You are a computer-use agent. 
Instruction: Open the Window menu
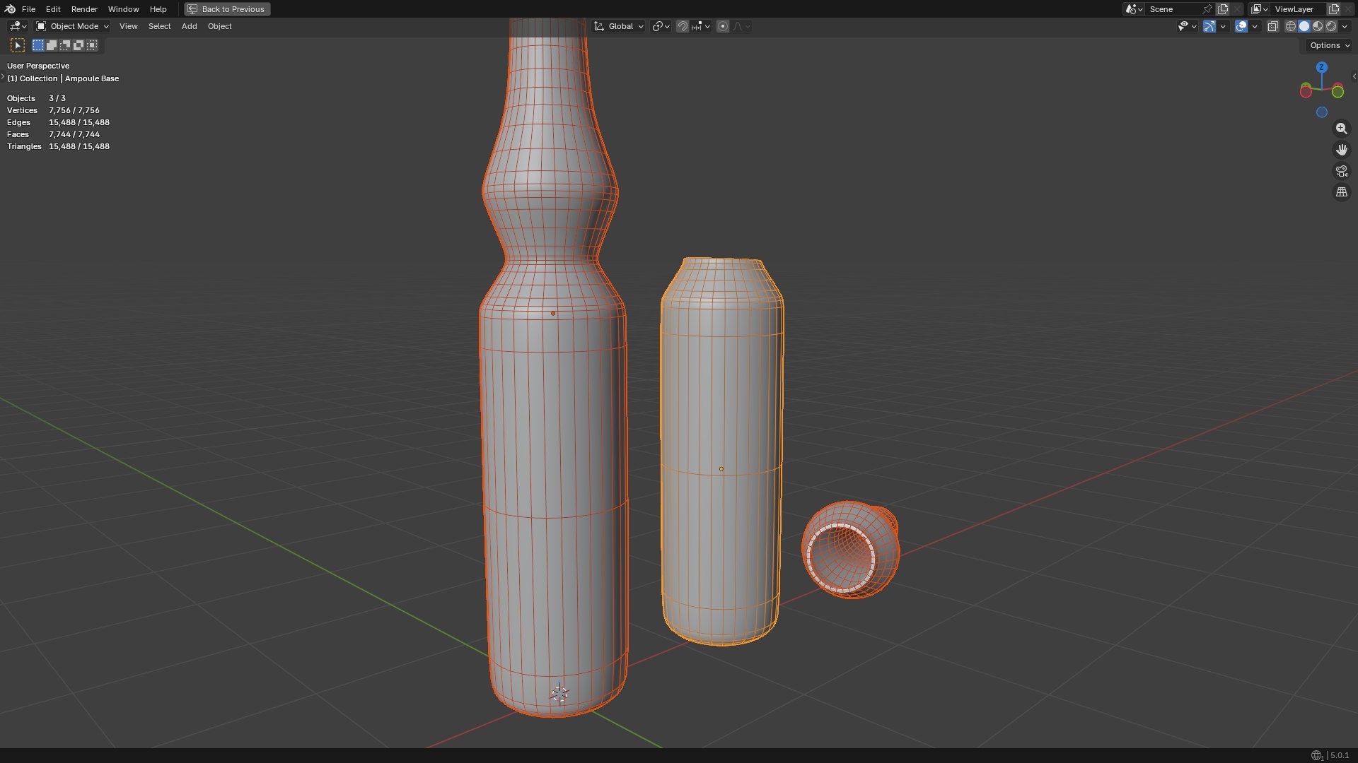[x=123, y=9]
